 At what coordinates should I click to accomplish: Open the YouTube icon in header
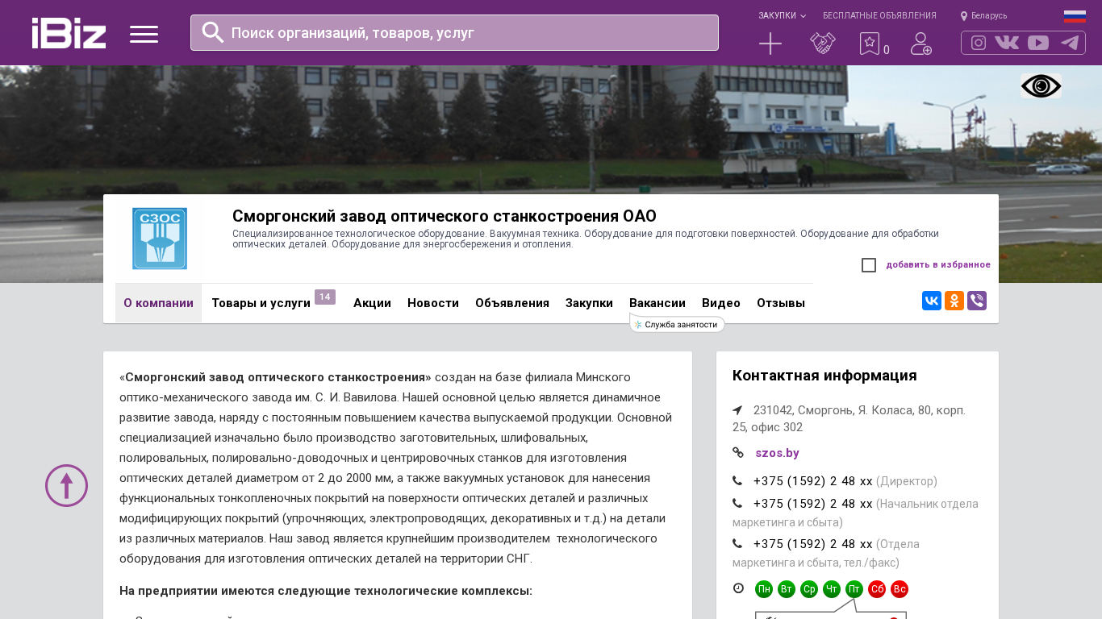click(x=1038, y=43)
